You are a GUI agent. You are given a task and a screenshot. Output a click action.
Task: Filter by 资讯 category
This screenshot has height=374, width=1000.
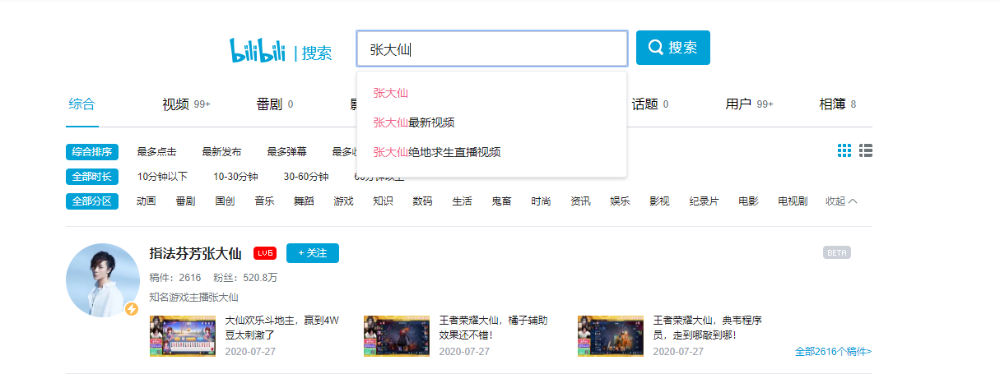580,201
